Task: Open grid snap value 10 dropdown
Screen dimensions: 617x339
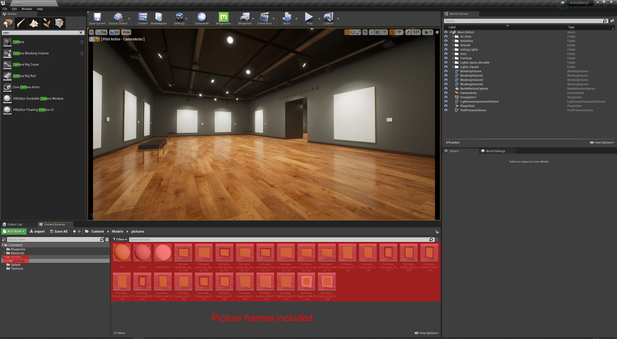Action: (385, 32)
